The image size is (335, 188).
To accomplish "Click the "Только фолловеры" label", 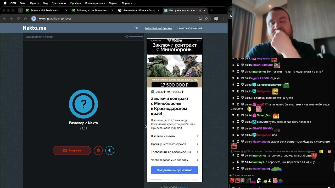I will click(x=243, y=175).
